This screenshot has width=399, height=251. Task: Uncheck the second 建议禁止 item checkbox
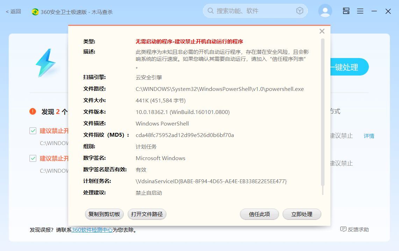[x=33, y=158]
